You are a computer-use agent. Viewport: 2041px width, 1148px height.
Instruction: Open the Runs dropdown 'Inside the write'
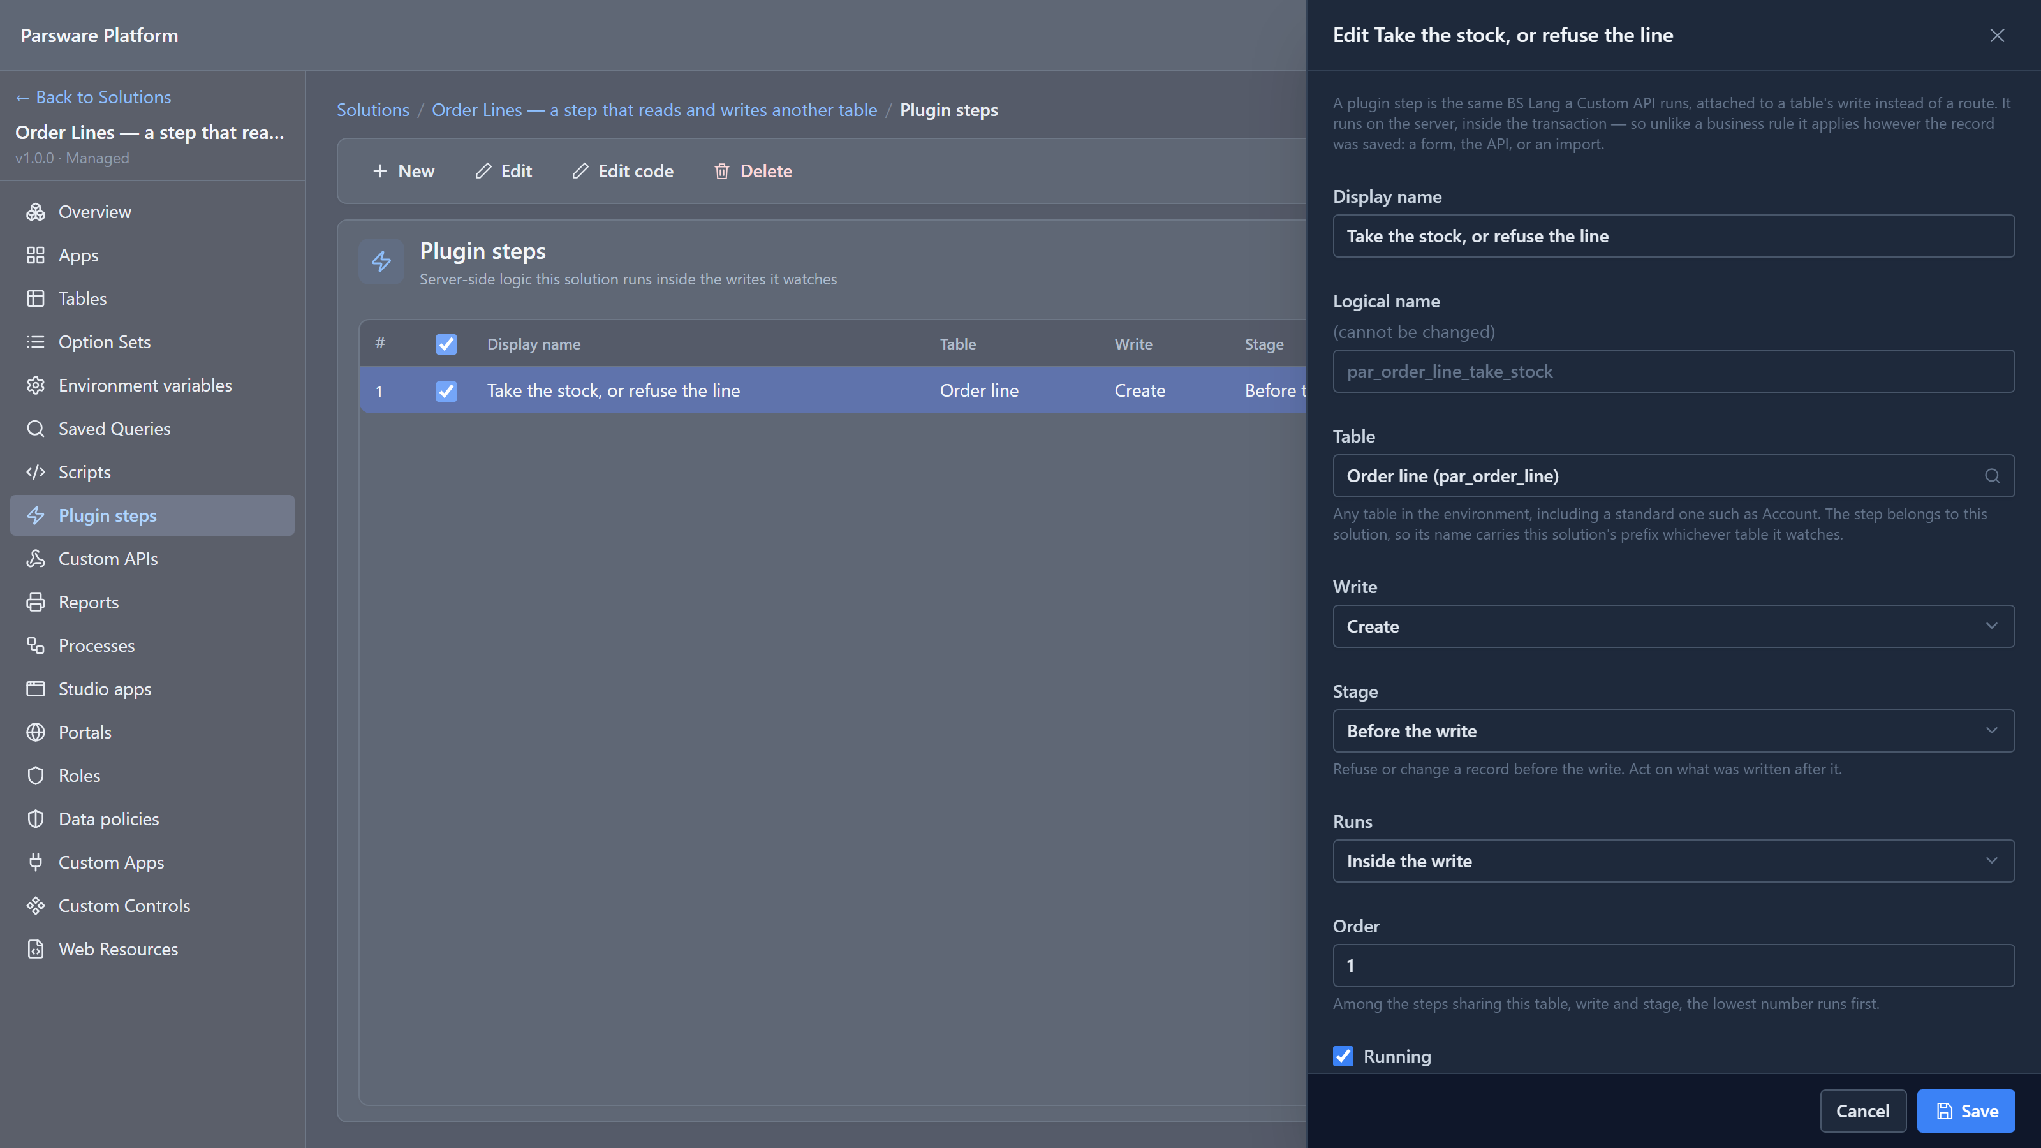pyautogui.click(x=1674, y=861)
